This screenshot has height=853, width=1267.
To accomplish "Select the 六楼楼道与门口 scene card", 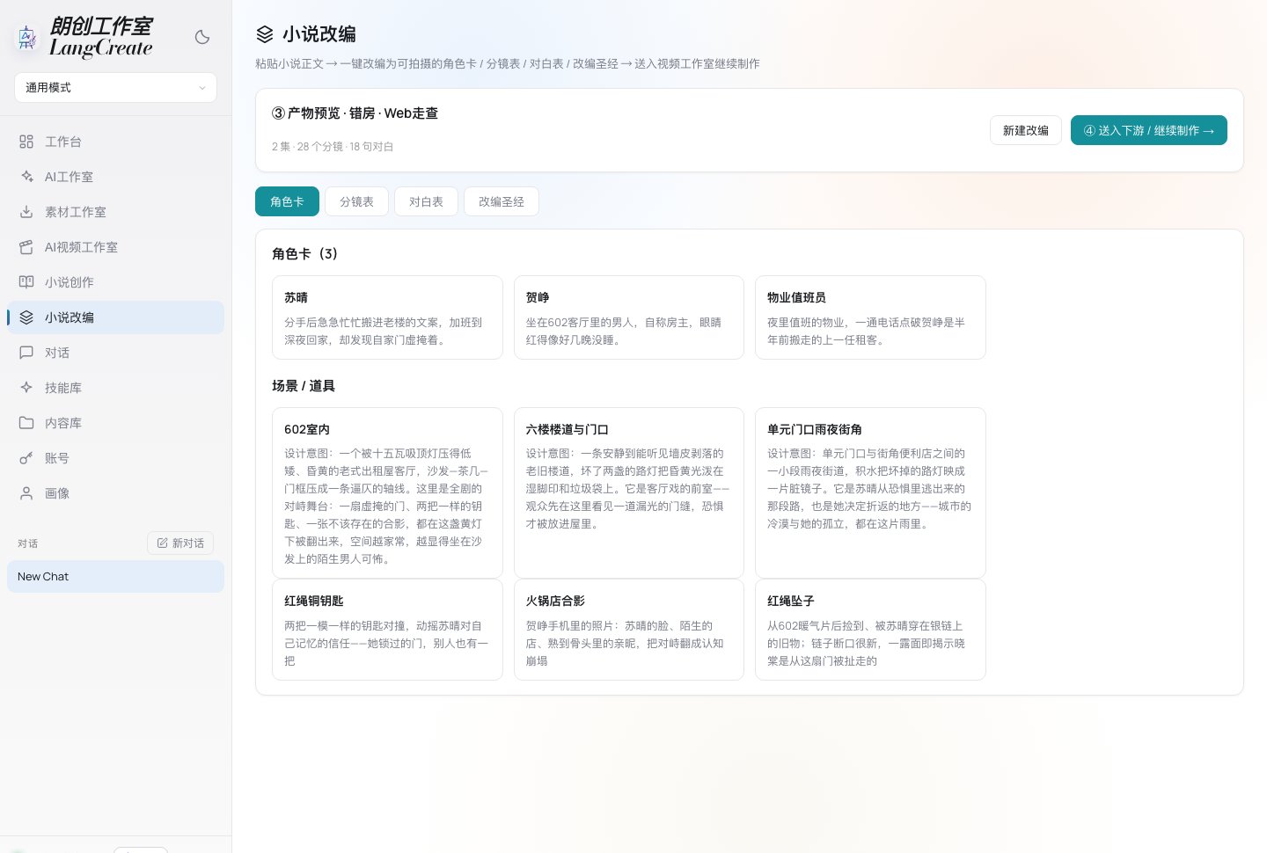I will [629, 492].
